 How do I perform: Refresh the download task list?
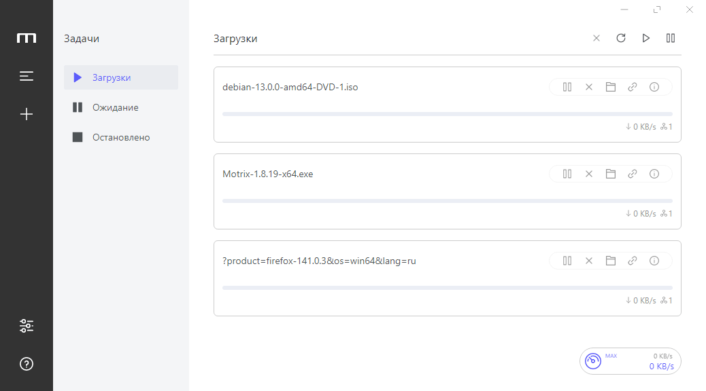coord(621,38)
